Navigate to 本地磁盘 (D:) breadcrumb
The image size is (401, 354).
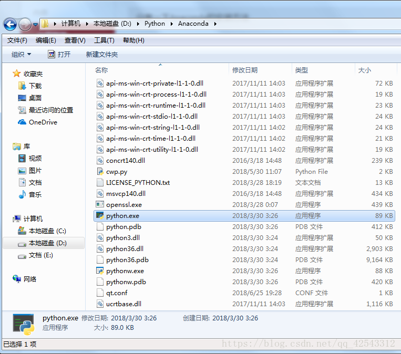(x=112, y=24)
